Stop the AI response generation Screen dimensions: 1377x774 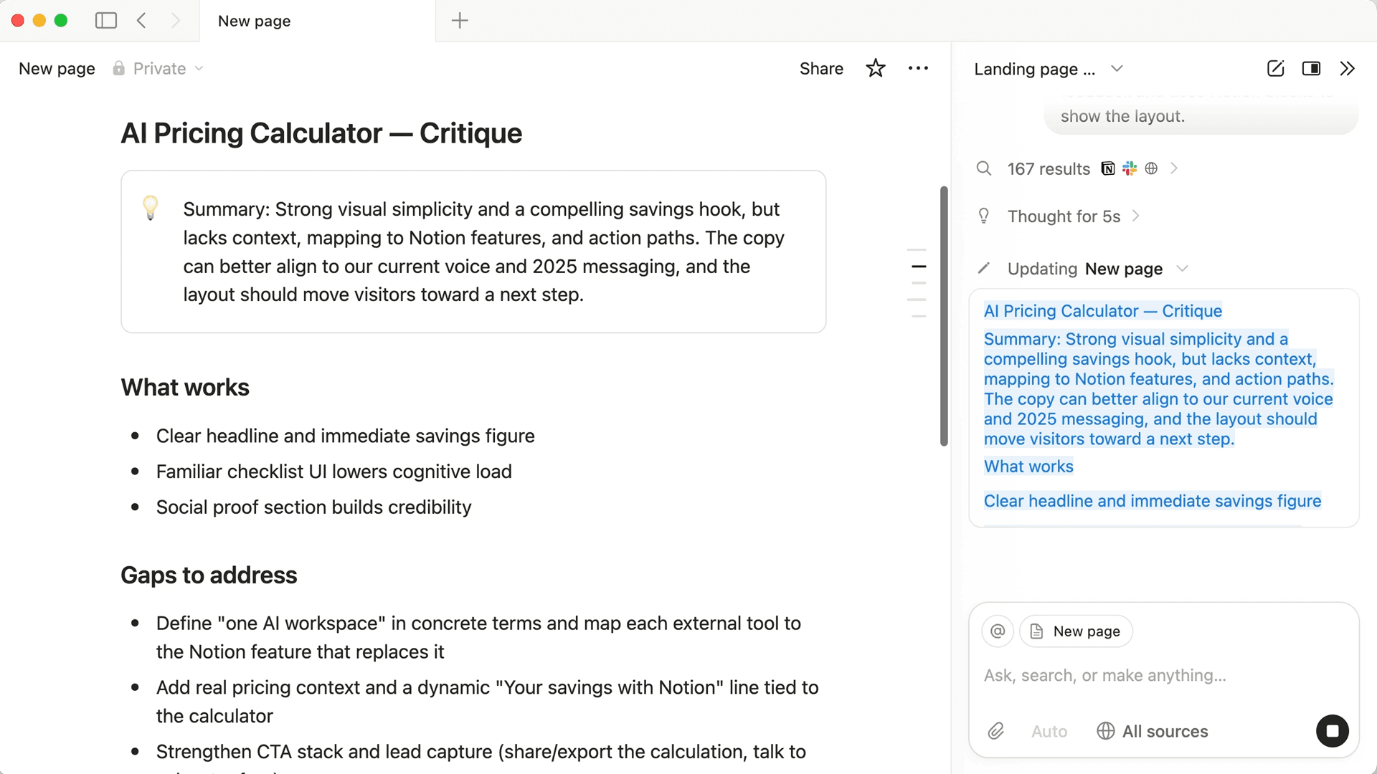point(1332,731)
